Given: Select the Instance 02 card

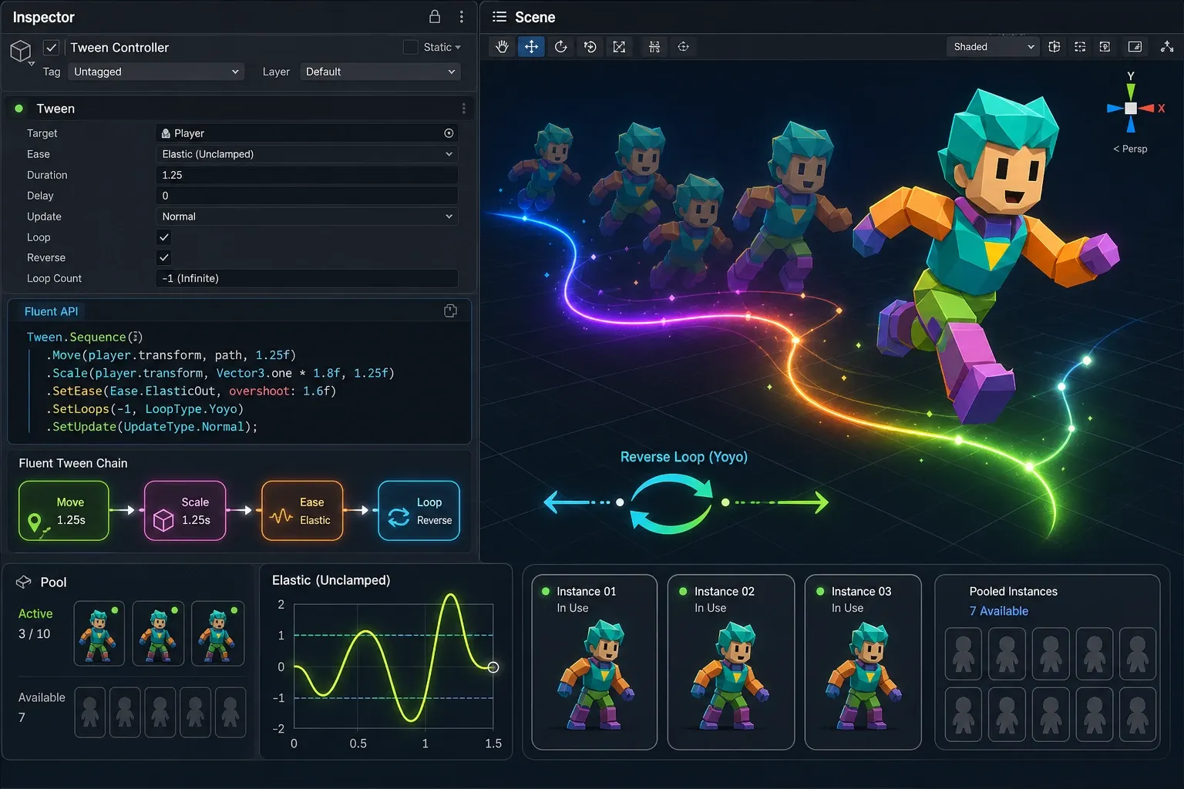Looking at the screenshot, I should pos(731,662).
